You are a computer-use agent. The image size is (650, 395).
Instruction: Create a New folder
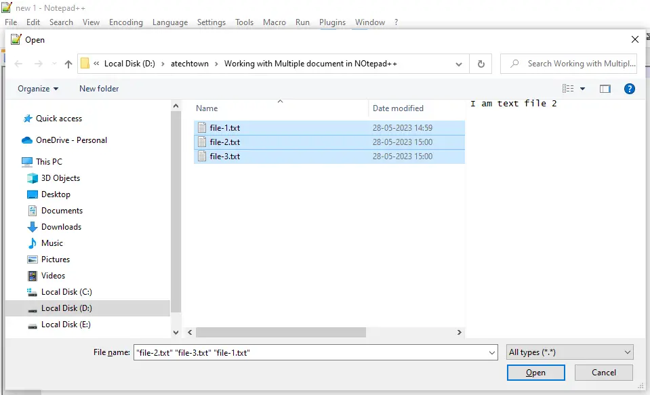click(x=99, y=89)
